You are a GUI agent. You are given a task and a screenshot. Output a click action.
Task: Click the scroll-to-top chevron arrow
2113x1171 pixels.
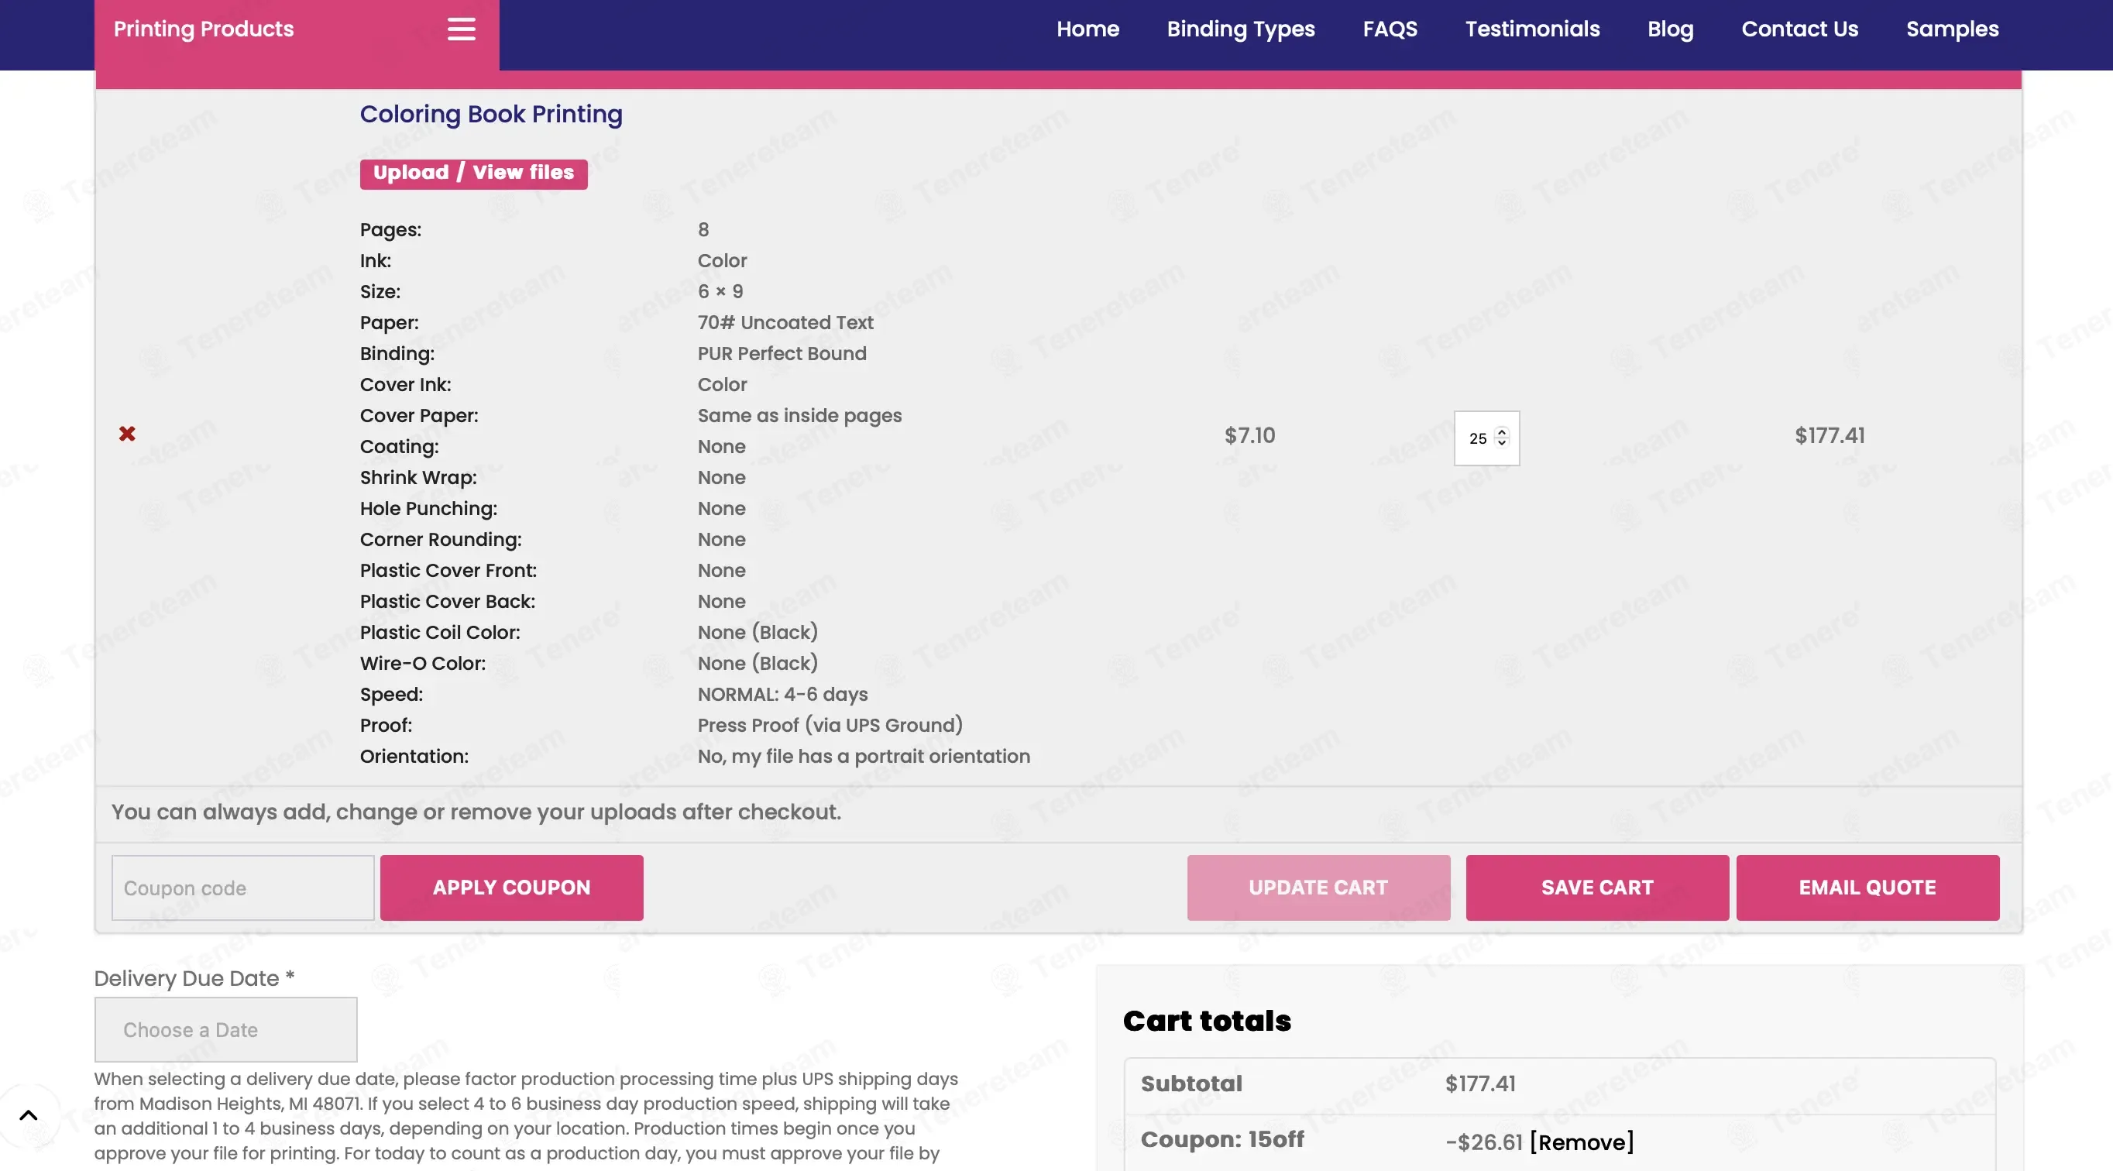(x=28, y=1115)
